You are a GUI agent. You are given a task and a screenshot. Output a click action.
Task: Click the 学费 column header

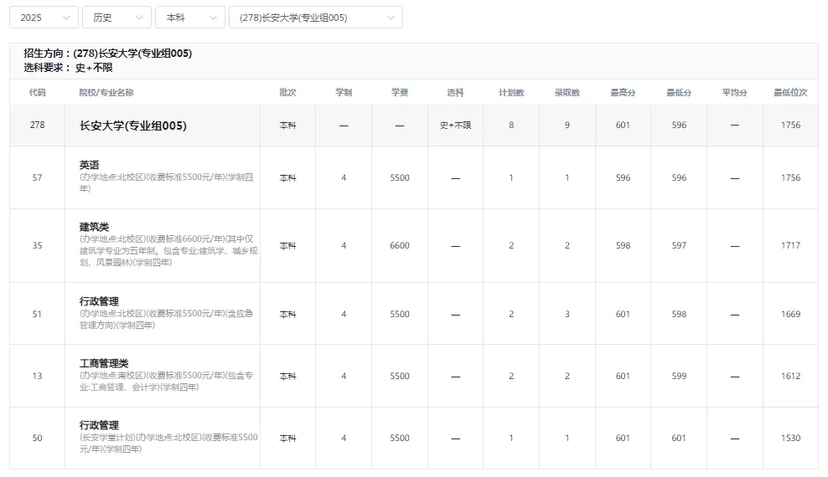pyautogui.click(x=400, y=92)
